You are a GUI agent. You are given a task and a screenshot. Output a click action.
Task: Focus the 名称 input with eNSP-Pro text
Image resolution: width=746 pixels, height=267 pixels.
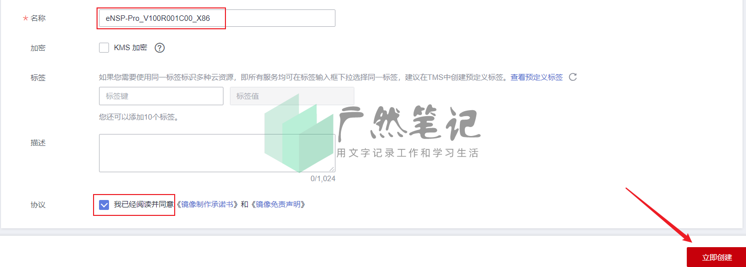pos(217,18)
